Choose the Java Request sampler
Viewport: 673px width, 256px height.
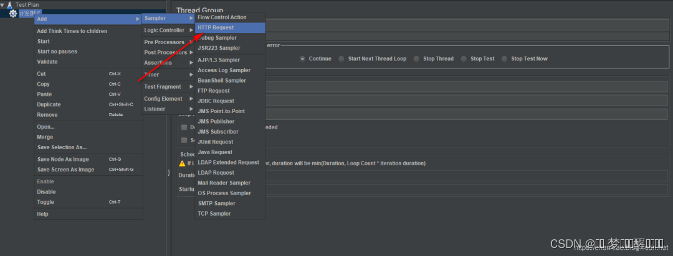230,152
